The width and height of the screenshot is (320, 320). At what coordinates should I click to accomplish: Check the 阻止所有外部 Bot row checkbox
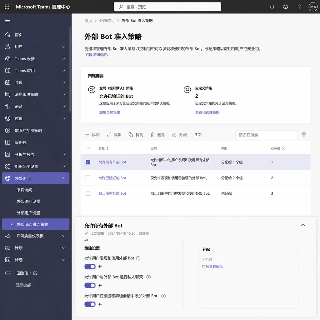pos(88,193)
